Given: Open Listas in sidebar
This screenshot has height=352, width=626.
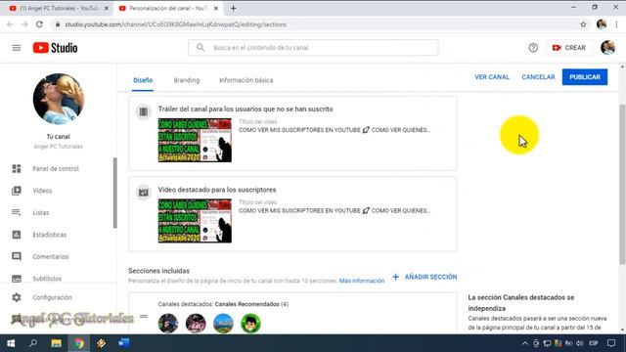Looking at the screenshot, I should 41,213.
